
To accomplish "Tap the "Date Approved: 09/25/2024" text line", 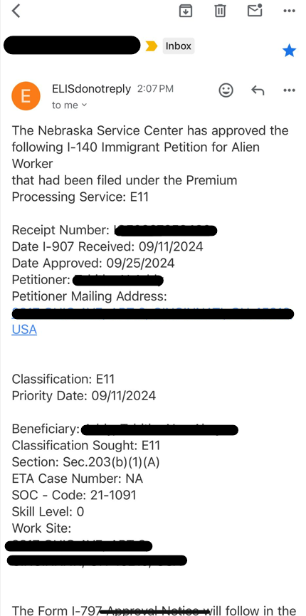I will pos(93,263).
